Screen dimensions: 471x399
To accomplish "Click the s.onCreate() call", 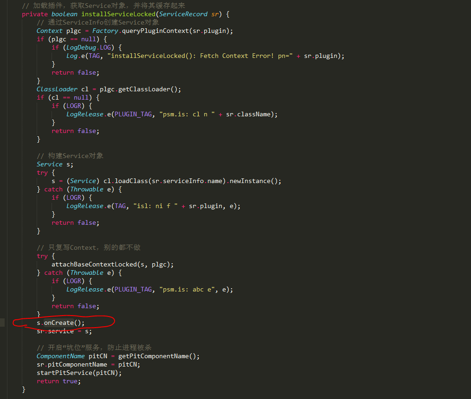I will click(x=61, y=323).
